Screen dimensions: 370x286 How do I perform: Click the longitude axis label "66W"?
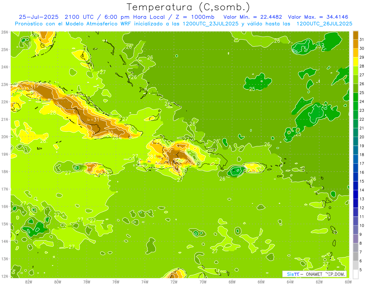(x=261, y=282)
